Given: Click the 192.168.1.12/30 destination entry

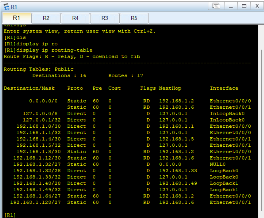Looking at the screenshot, I should pos(37,158).
